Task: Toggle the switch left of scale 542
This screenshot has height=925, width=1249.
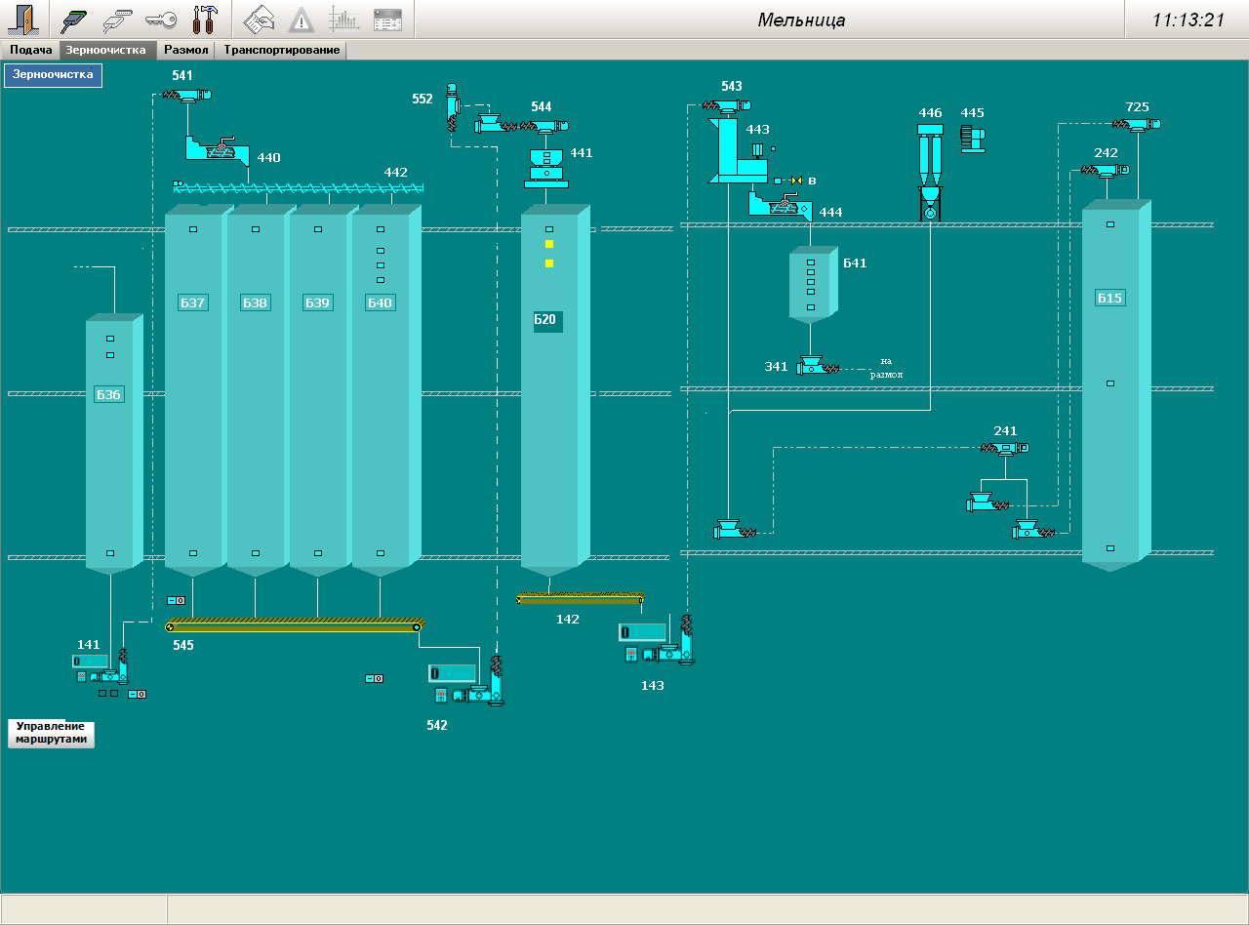Action: (374, 678)
